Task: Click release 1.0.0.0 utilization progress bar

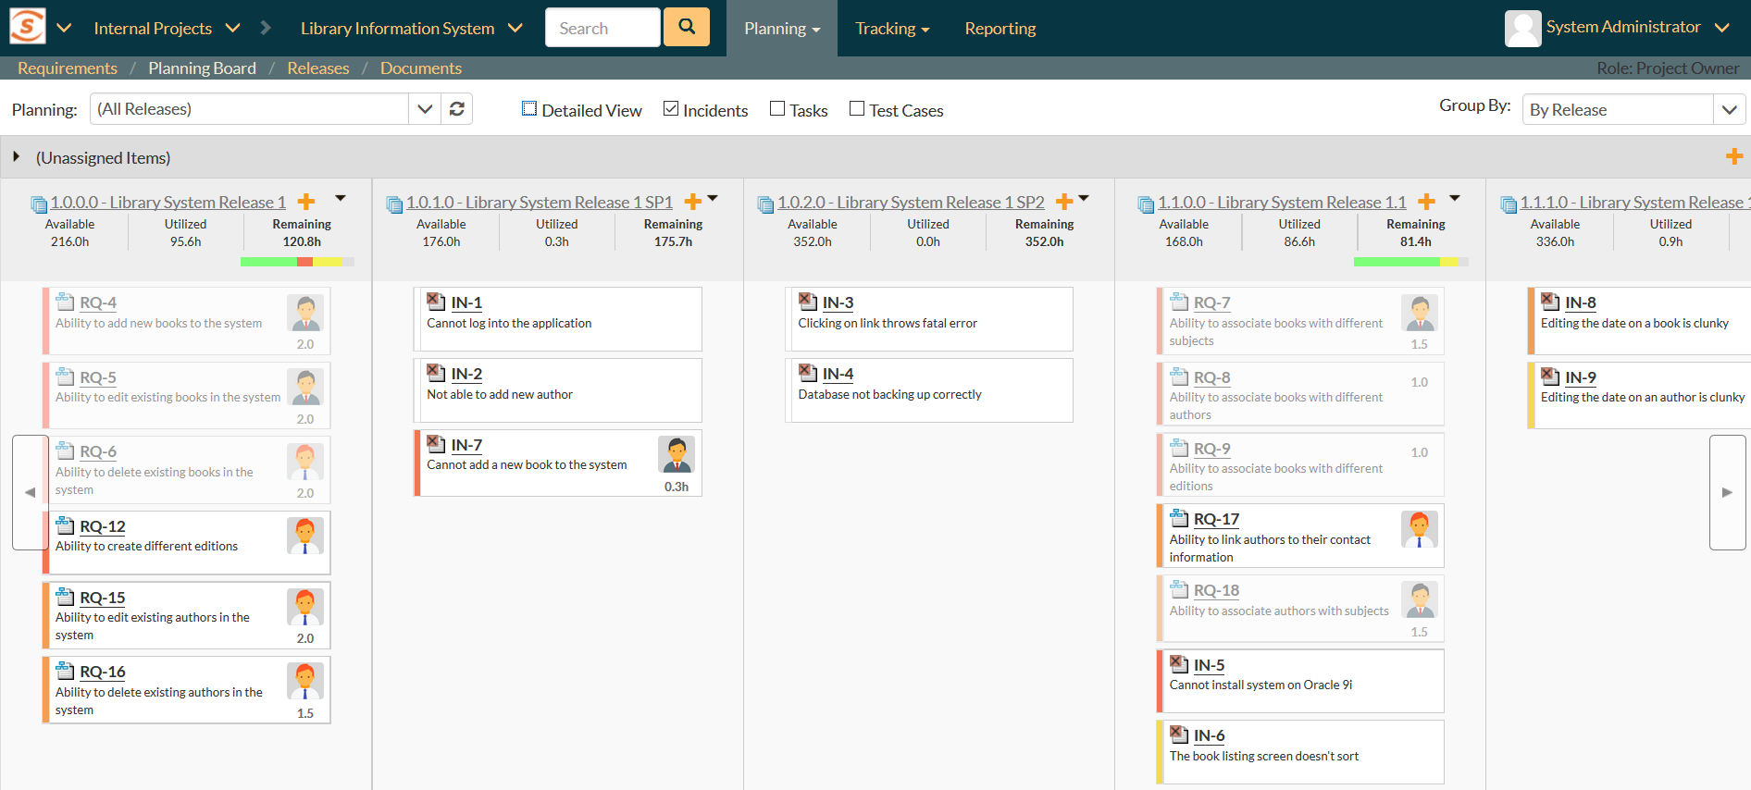Action: pyautogui.click(x=297, y=262)
